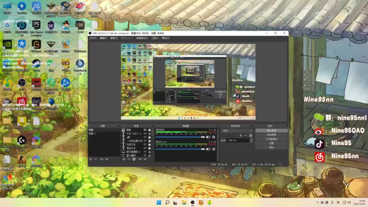Toggle the lock on the 图像 source
Screen dimensions: 368x207
pos(149,130)
